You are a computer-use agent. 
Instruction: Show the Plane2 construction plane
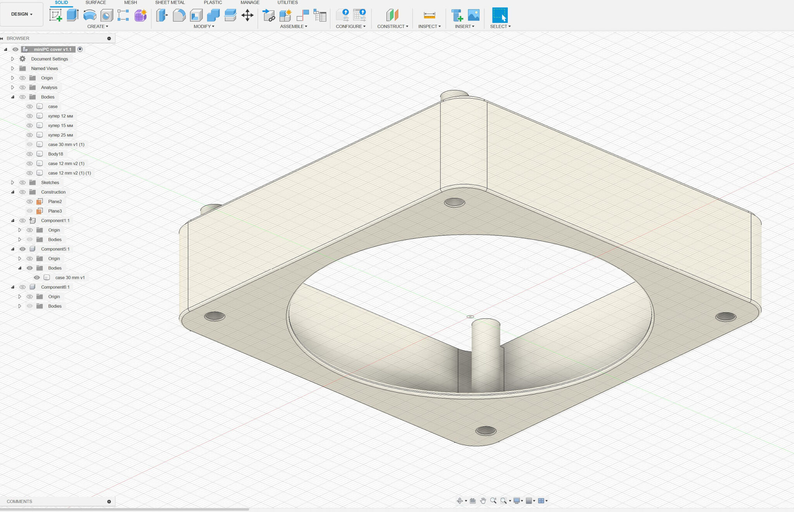[29, 202]
